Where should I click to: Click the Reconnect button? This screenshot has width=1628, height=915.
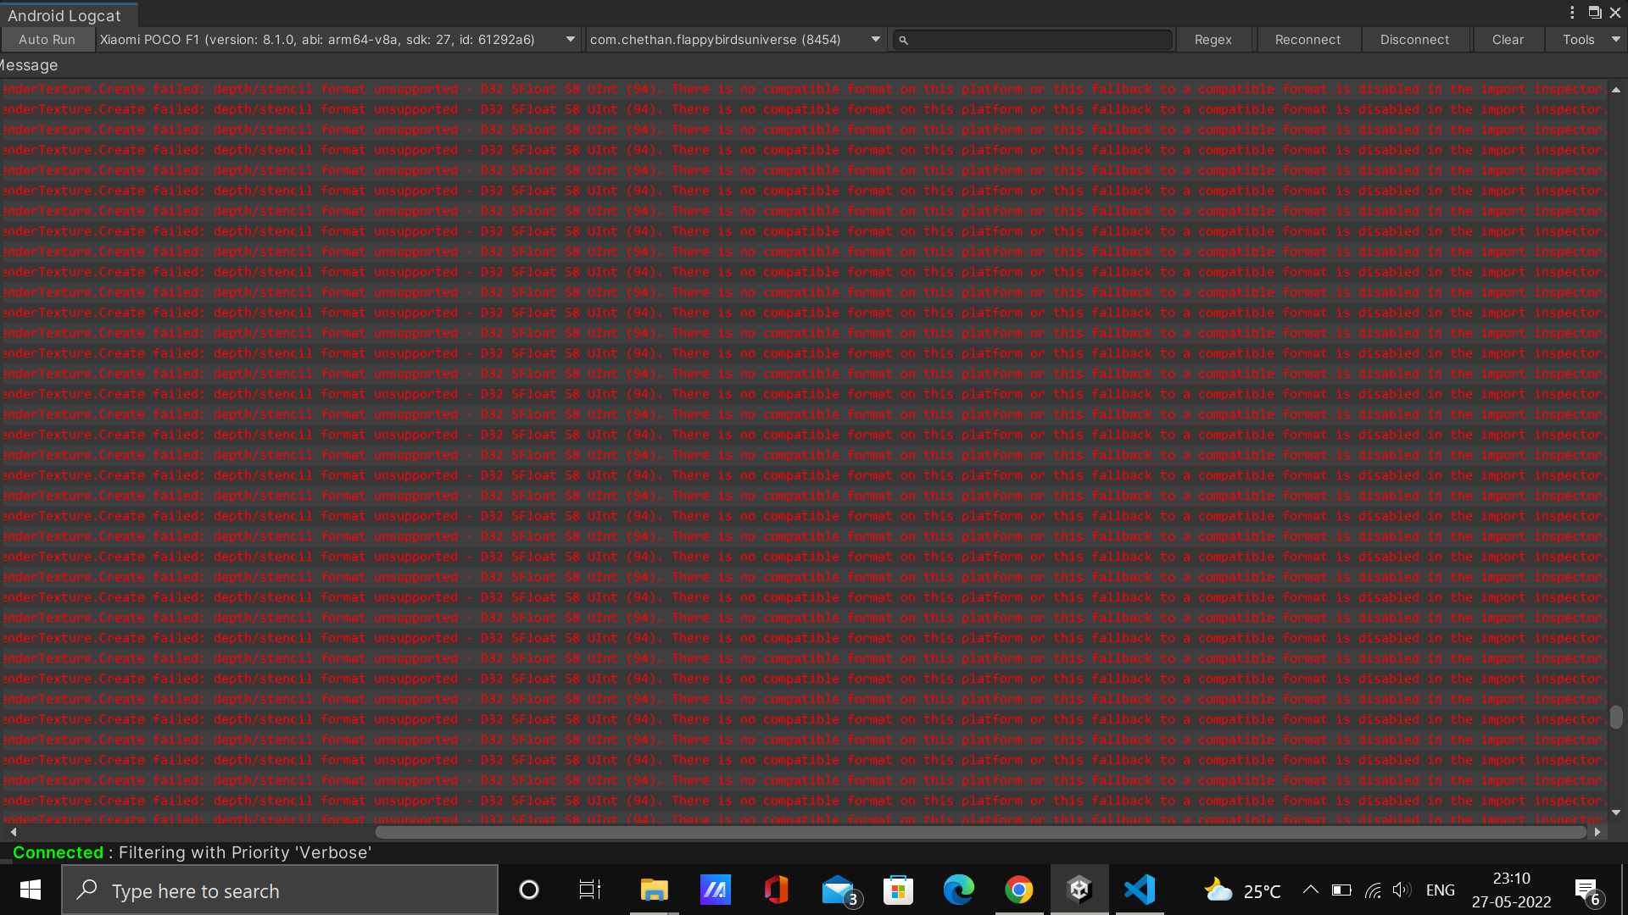click(1307, 40)
